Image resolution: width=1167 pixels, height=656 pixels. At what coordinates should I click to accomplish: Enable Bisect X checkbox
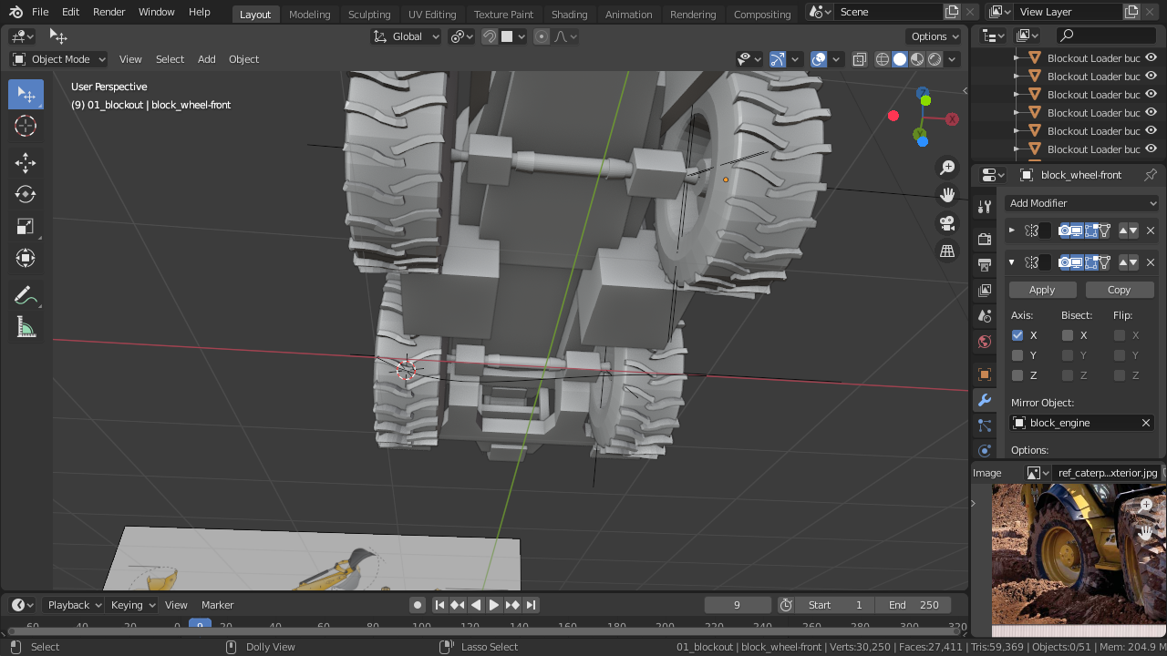click(x=1068, y=335)
